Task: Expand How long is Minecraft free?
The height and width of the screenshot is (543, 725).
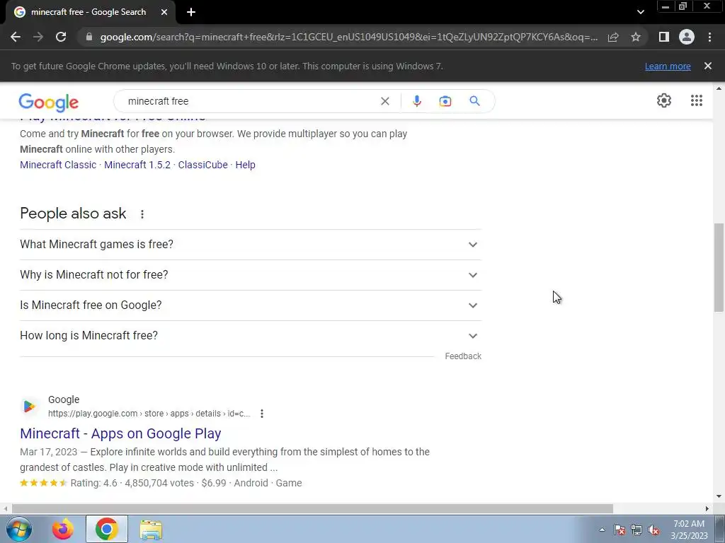Action: [x=251, y=336]
